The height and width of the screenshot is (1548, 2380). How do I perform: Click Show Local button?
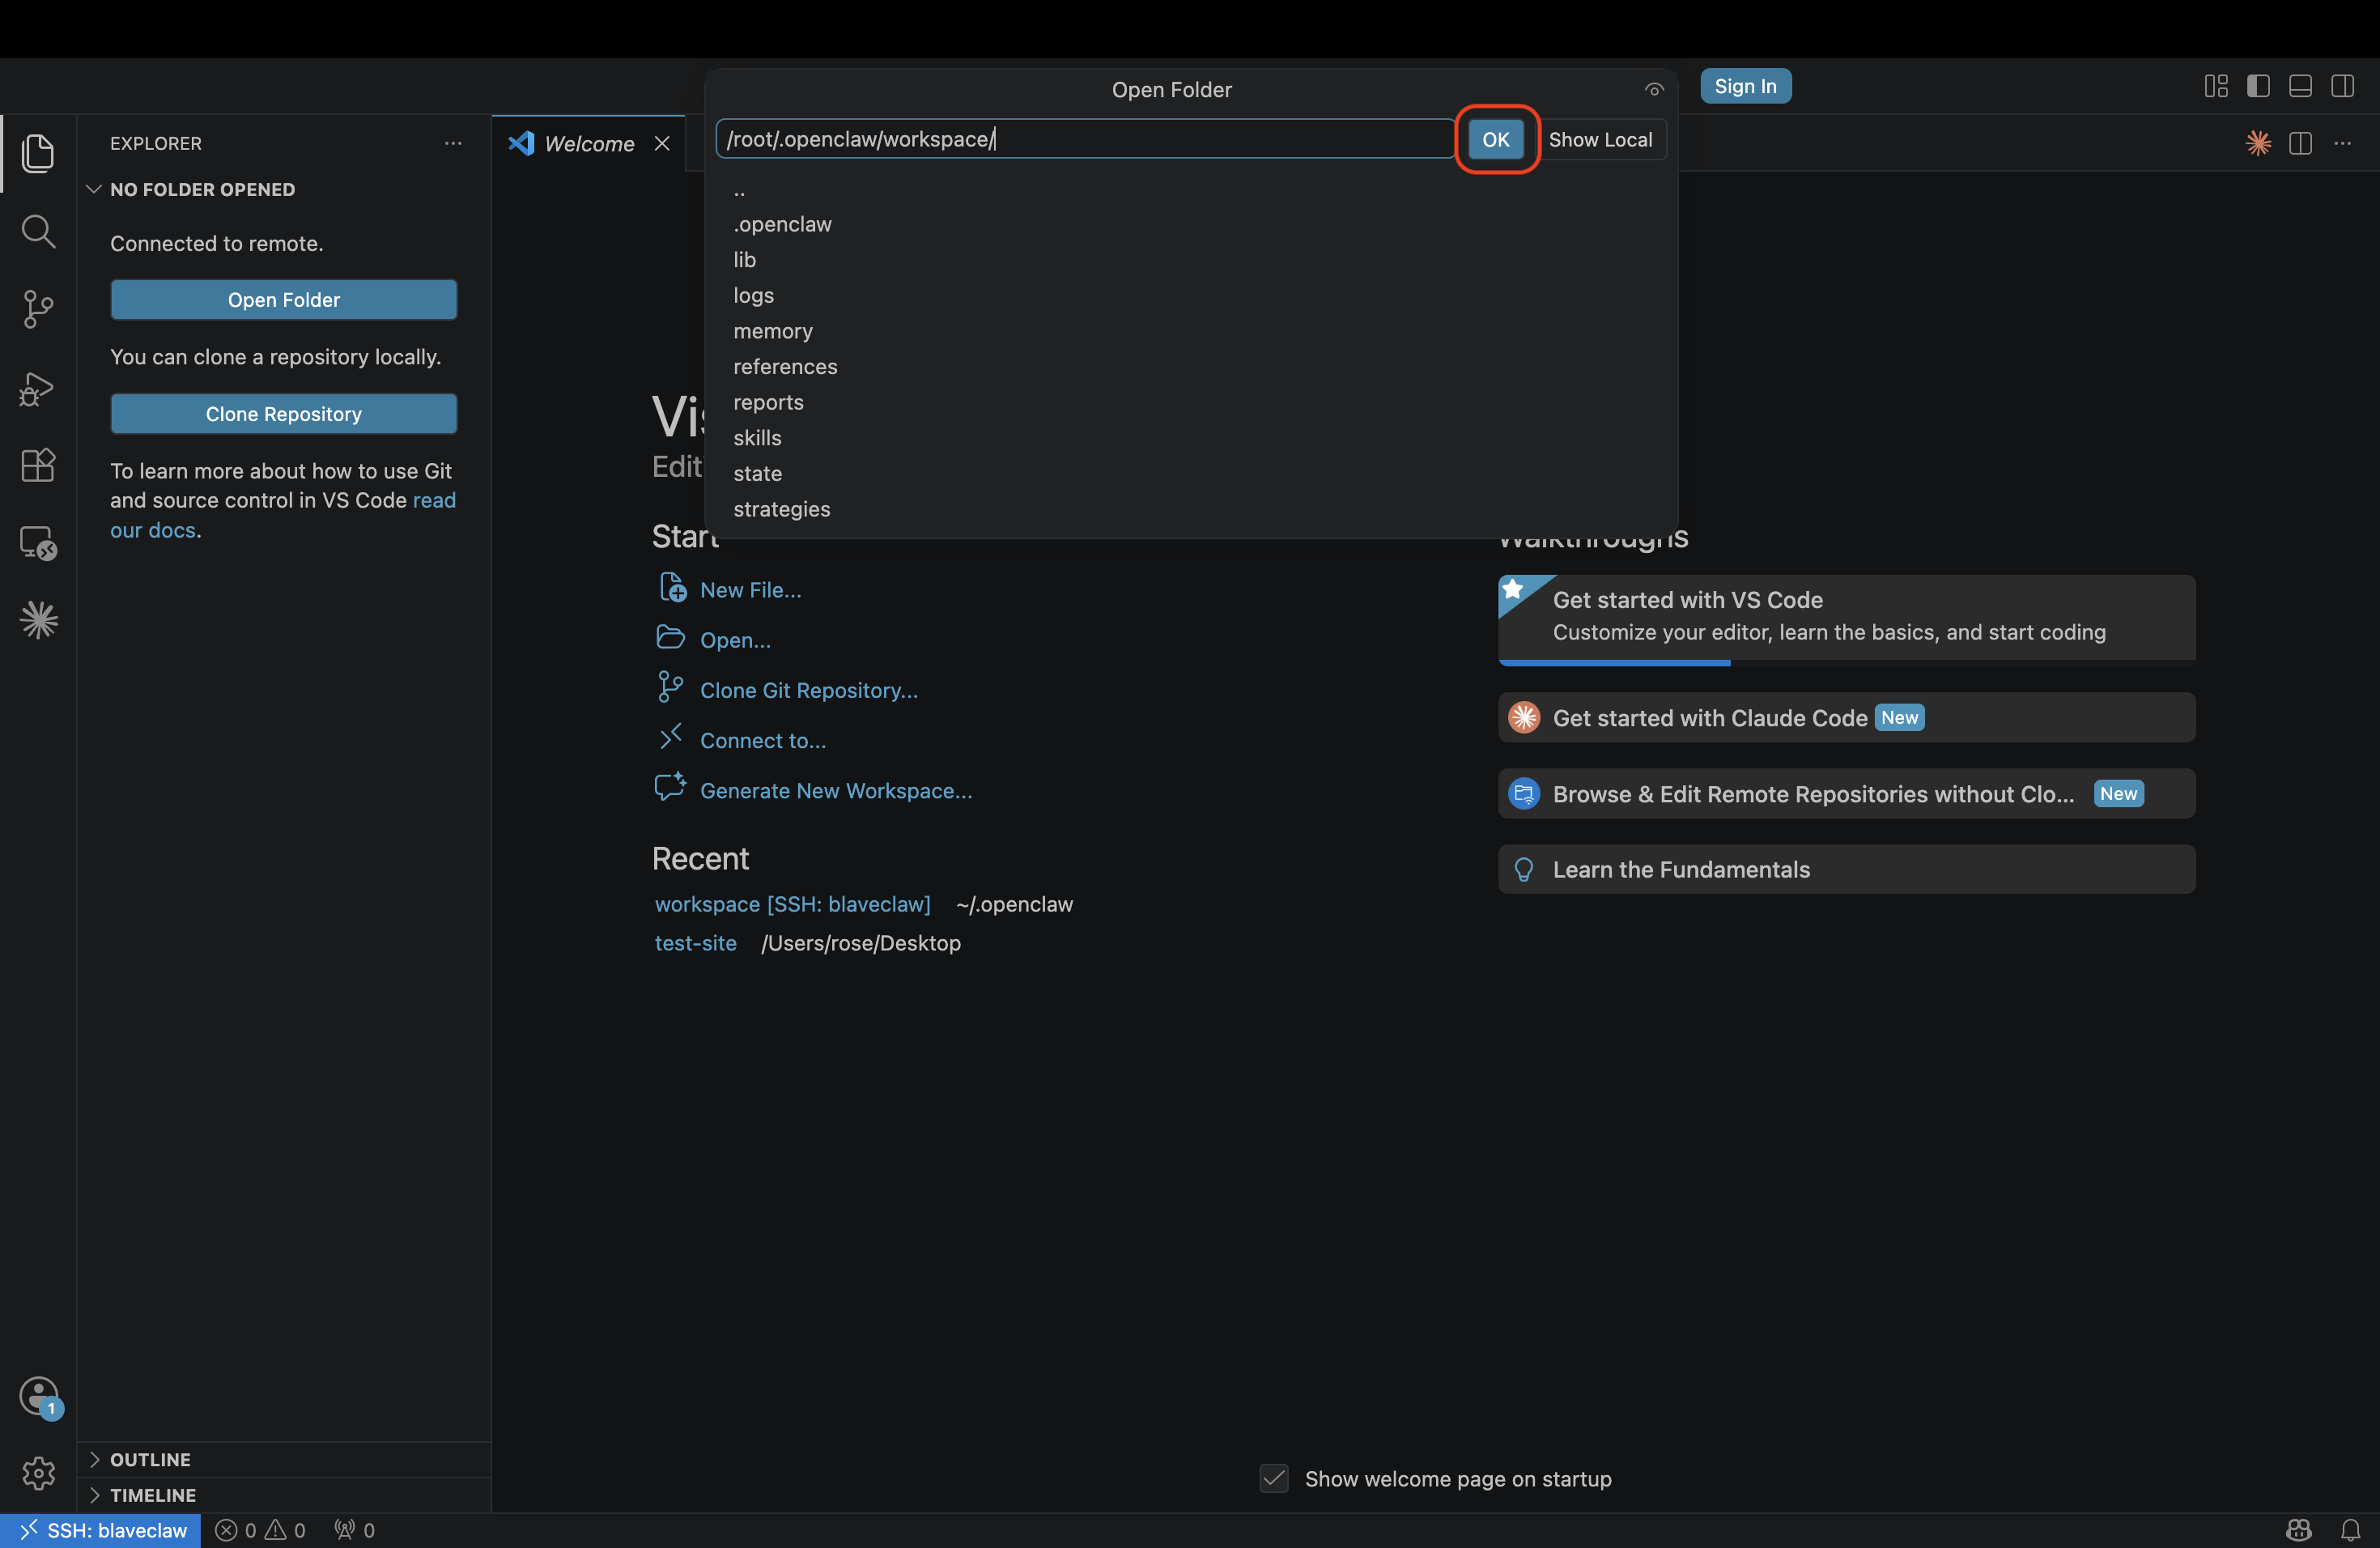tap(1600, 139)
